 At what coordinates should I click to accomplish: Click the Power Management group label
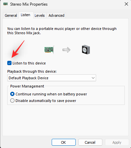coord(27,86)
